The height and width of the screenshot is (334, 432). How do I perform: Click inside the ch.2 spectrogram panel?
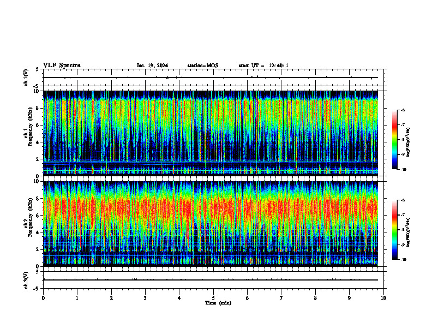coord(211,224)
